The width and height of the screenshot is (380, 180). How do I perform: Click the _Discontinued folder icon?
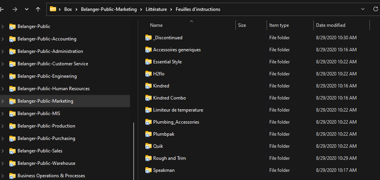[148, 38]
